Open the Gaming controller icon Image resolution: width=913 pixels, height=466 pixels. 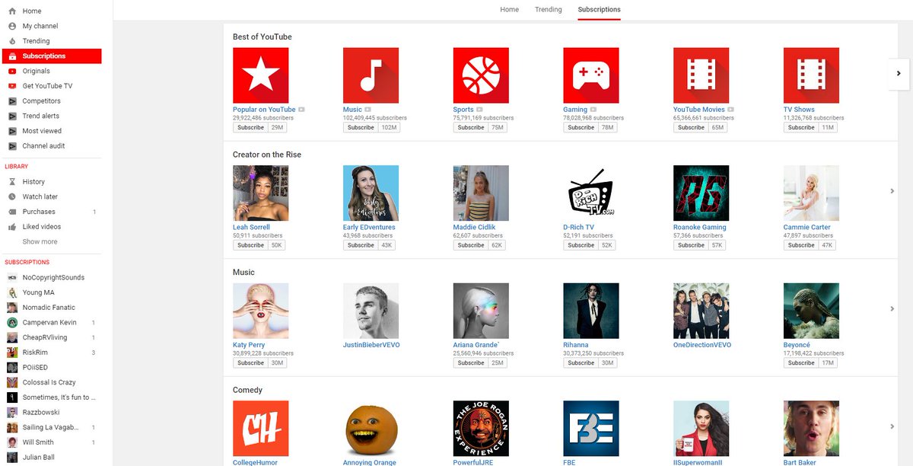(x=591, y=75)
